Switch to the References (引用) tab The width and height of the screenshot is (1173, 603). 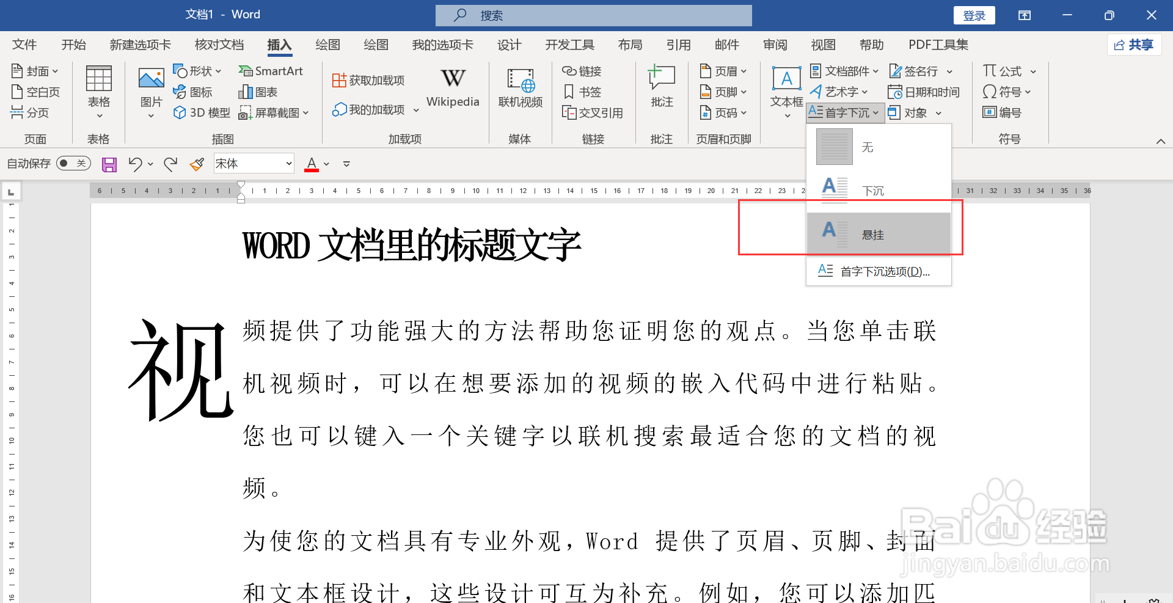pyautogui.click(x=678, y=45)
